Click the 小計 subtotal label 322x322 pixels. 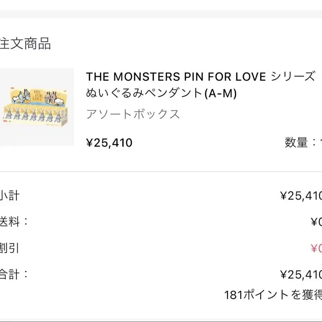click(x=10, y=195)
